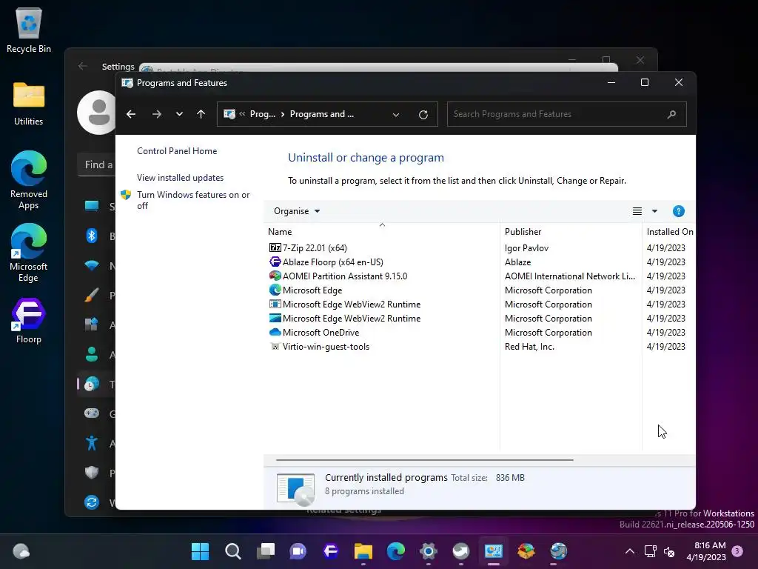Sort list by Publisher column

523,232
